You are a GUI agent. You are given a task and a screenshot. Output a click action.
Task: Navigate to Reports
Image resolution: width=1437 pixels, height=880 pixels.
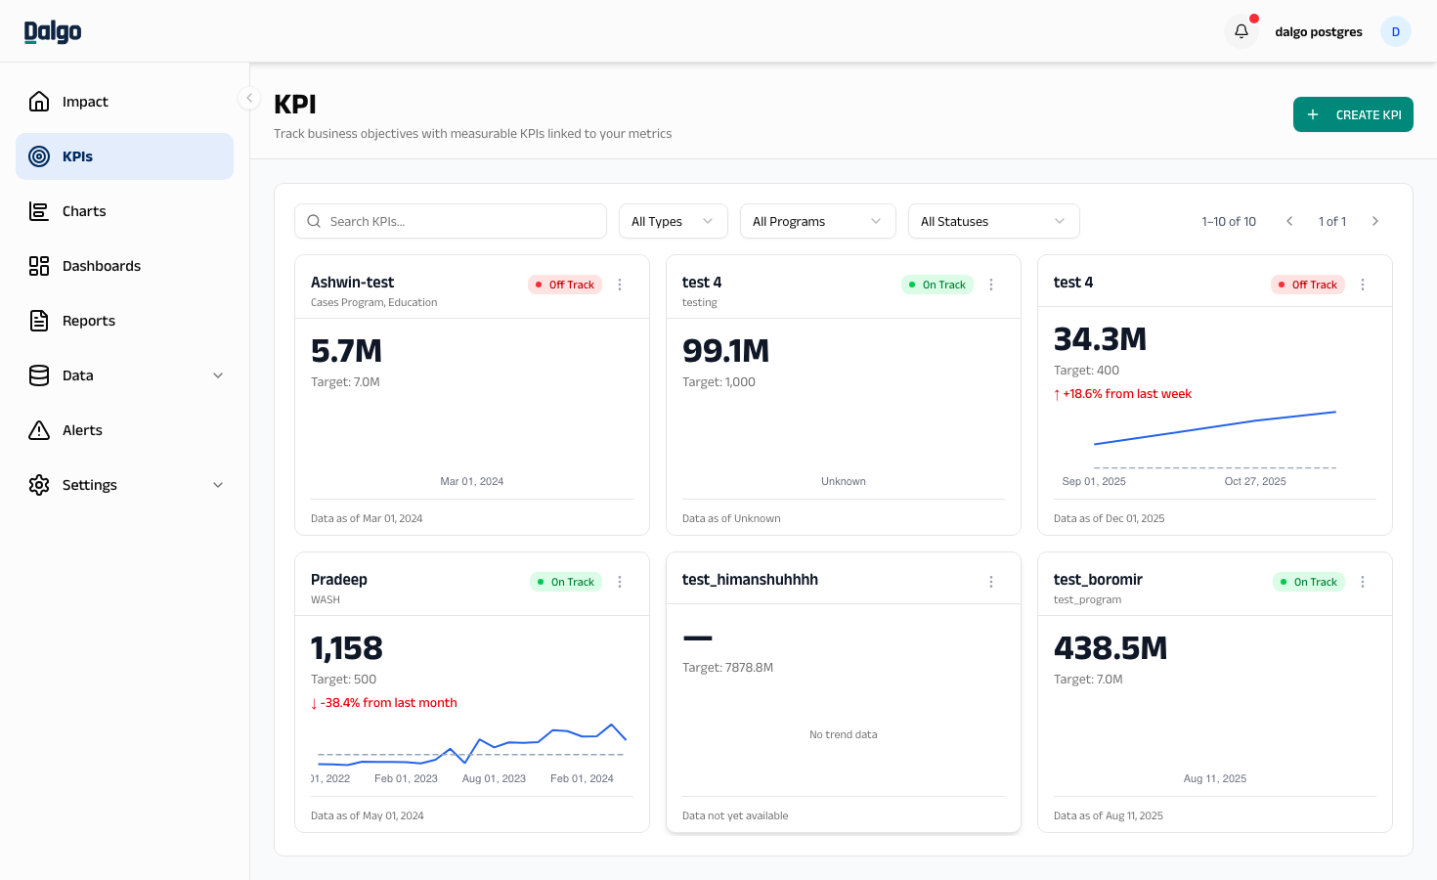tap(125, 321)
